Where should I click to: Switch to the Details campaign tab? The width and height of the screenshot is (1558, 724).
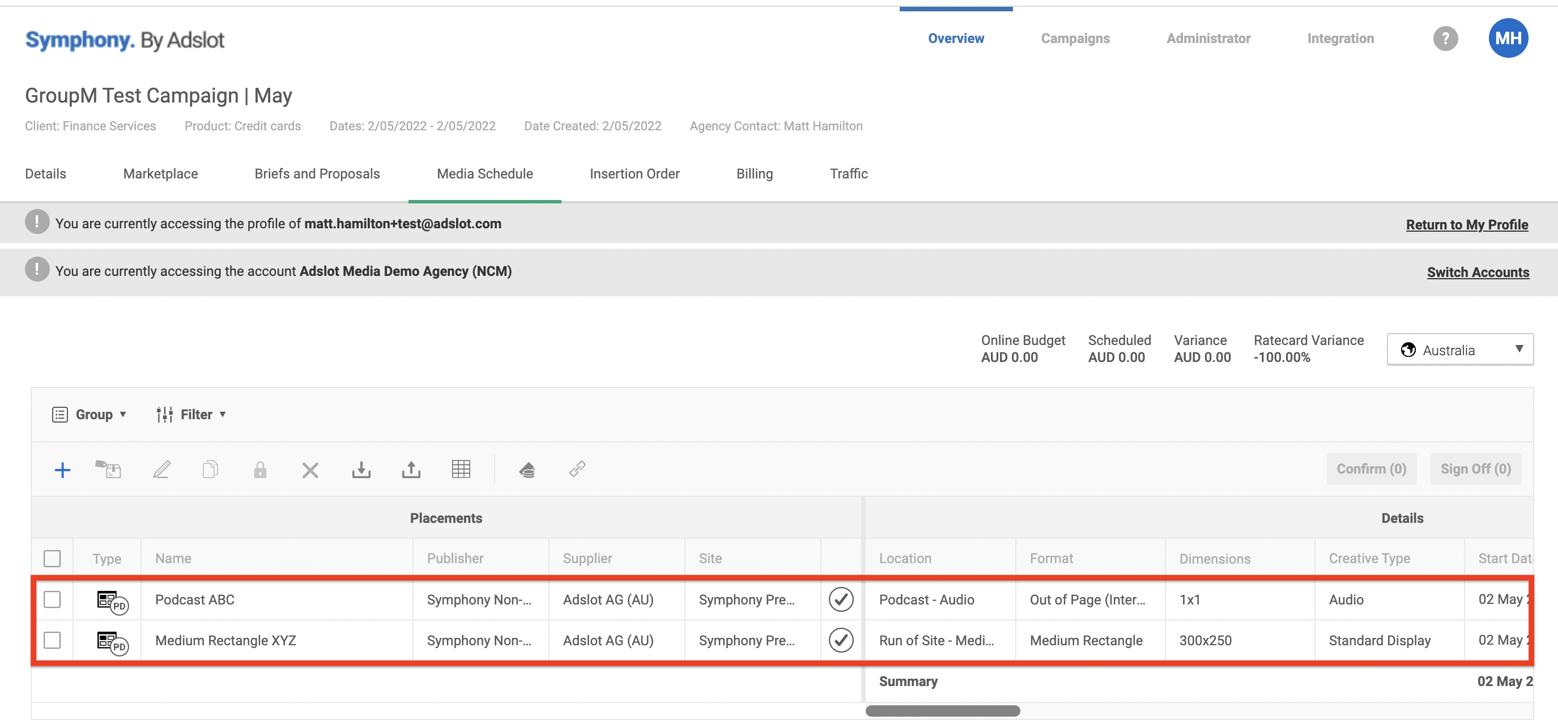click(x=45, y=173)
